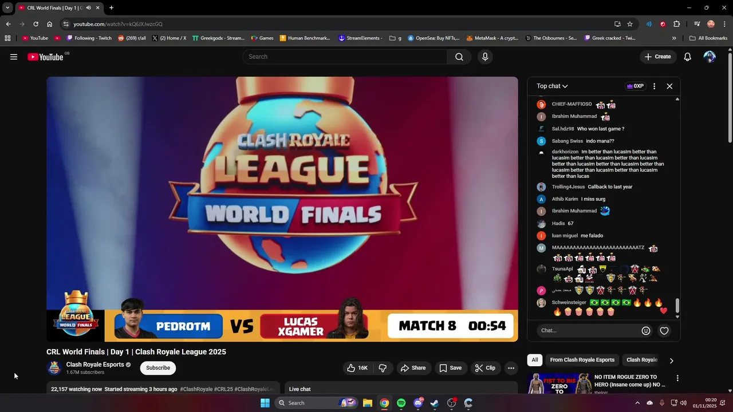This screenshot has width=733, height=412.
Task: Send a heart reaction in chat
Action: pos(664,331)
